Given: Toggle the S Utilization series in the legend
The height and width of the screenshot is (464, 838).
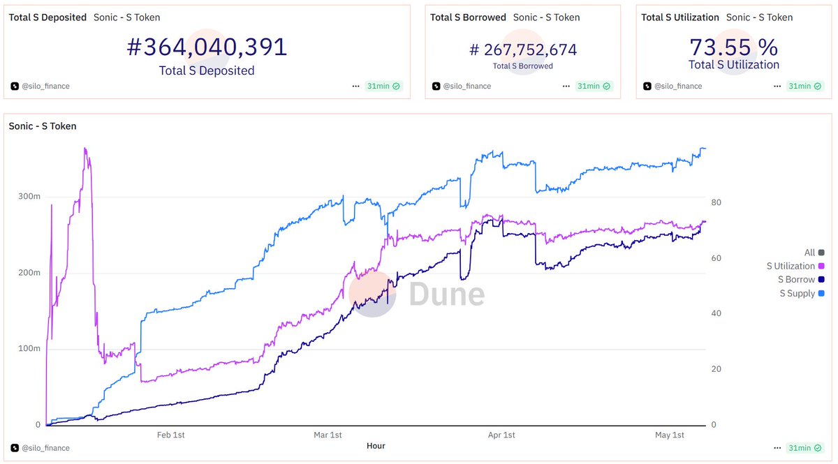Looking at the screenshot, I should pos(795,266).
